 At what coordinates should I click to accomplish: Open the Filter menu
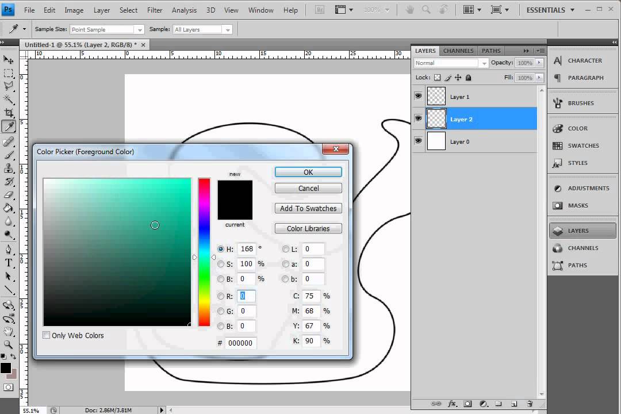coord(155,10)
